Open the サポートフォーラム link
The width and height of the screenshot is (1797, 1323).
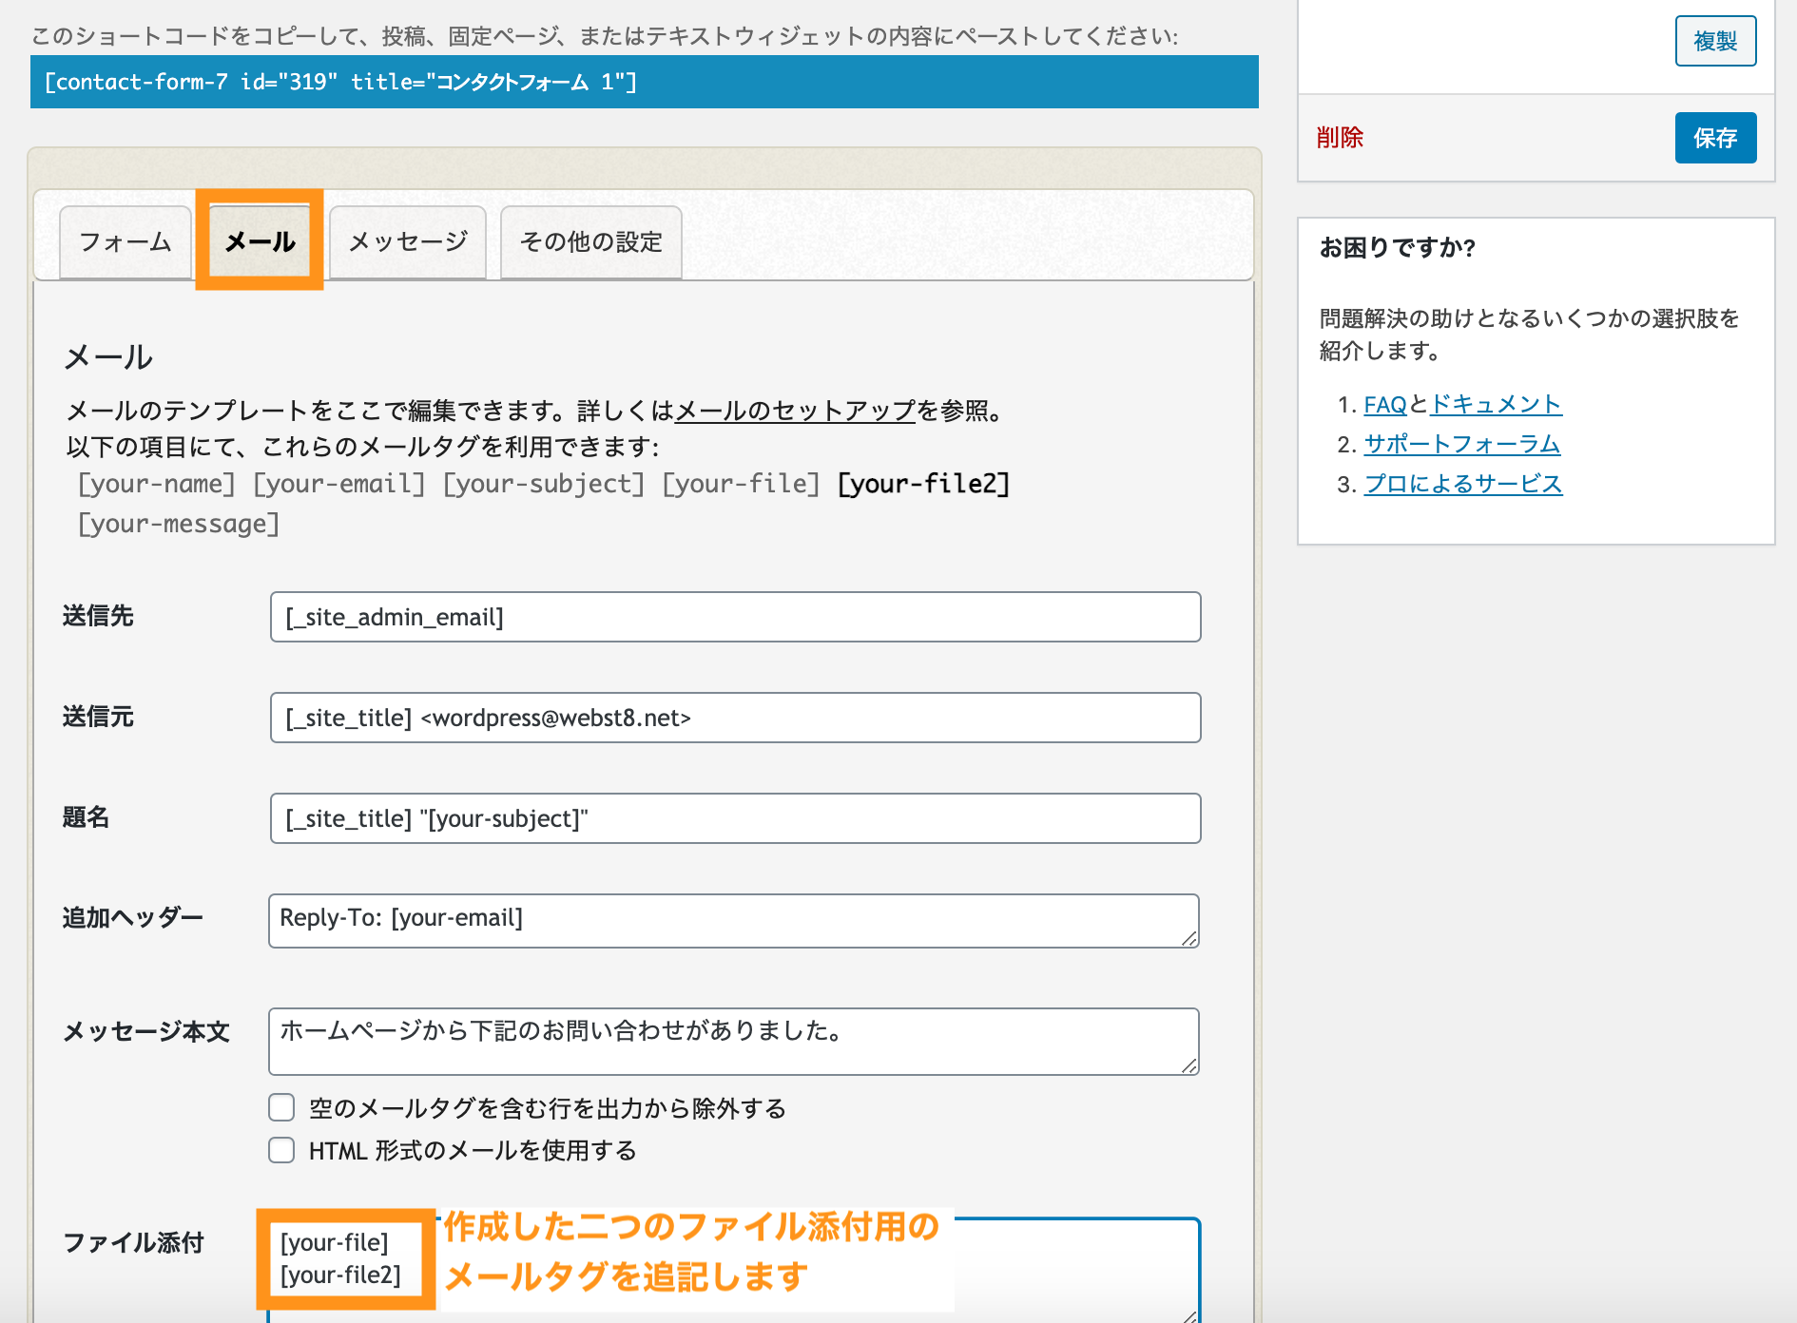[x=1461, y=443]
